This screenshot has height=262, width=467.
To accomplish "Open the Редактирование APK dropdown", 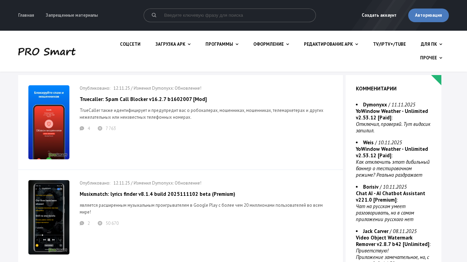I will [x=331, y=44].
